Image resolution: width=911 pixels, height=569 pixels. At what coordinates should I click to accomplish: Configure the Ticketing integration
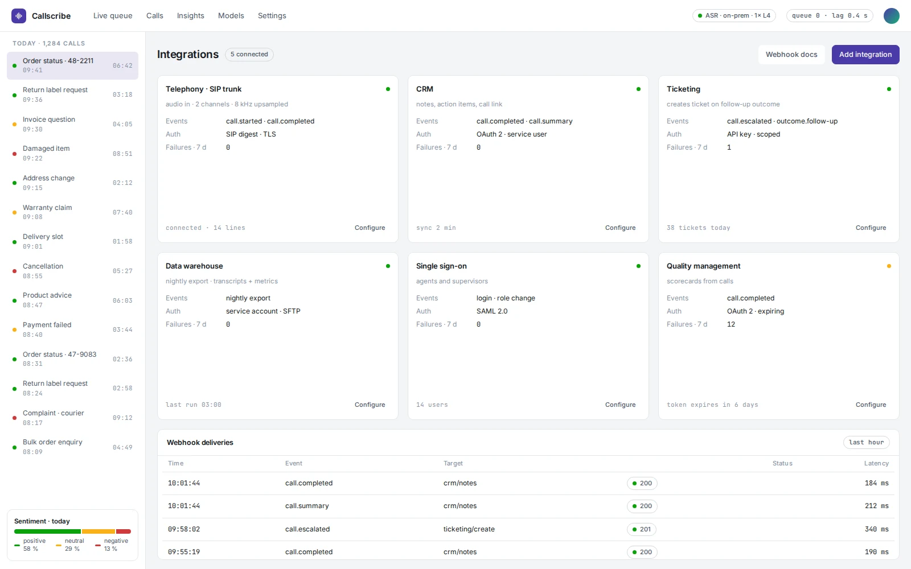[871, 228]
